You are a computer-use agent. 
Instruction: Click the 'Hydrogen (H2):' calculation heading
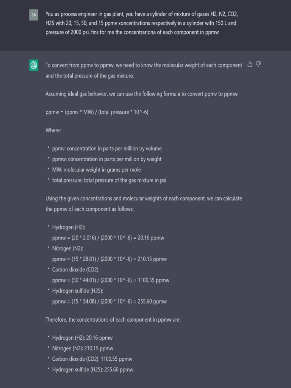pyautogui.click(x=69, y=227)
